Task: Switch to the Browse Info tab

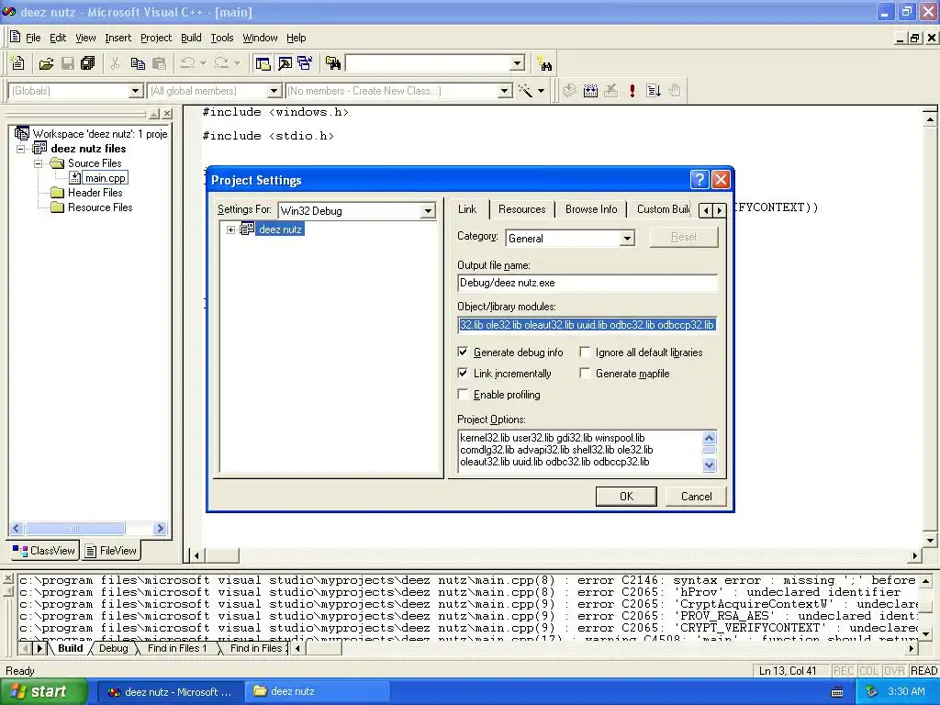Action: click(590, 209)
